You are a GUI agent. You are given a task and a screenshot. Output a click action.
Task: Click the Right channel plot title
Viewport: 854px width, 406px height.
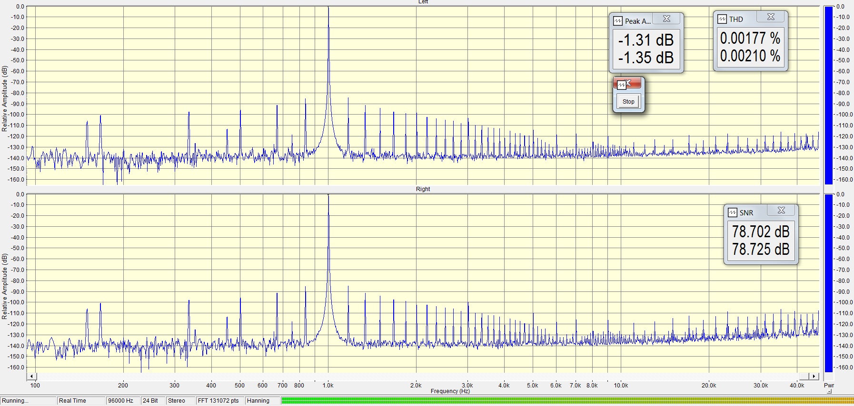point(423,189)
